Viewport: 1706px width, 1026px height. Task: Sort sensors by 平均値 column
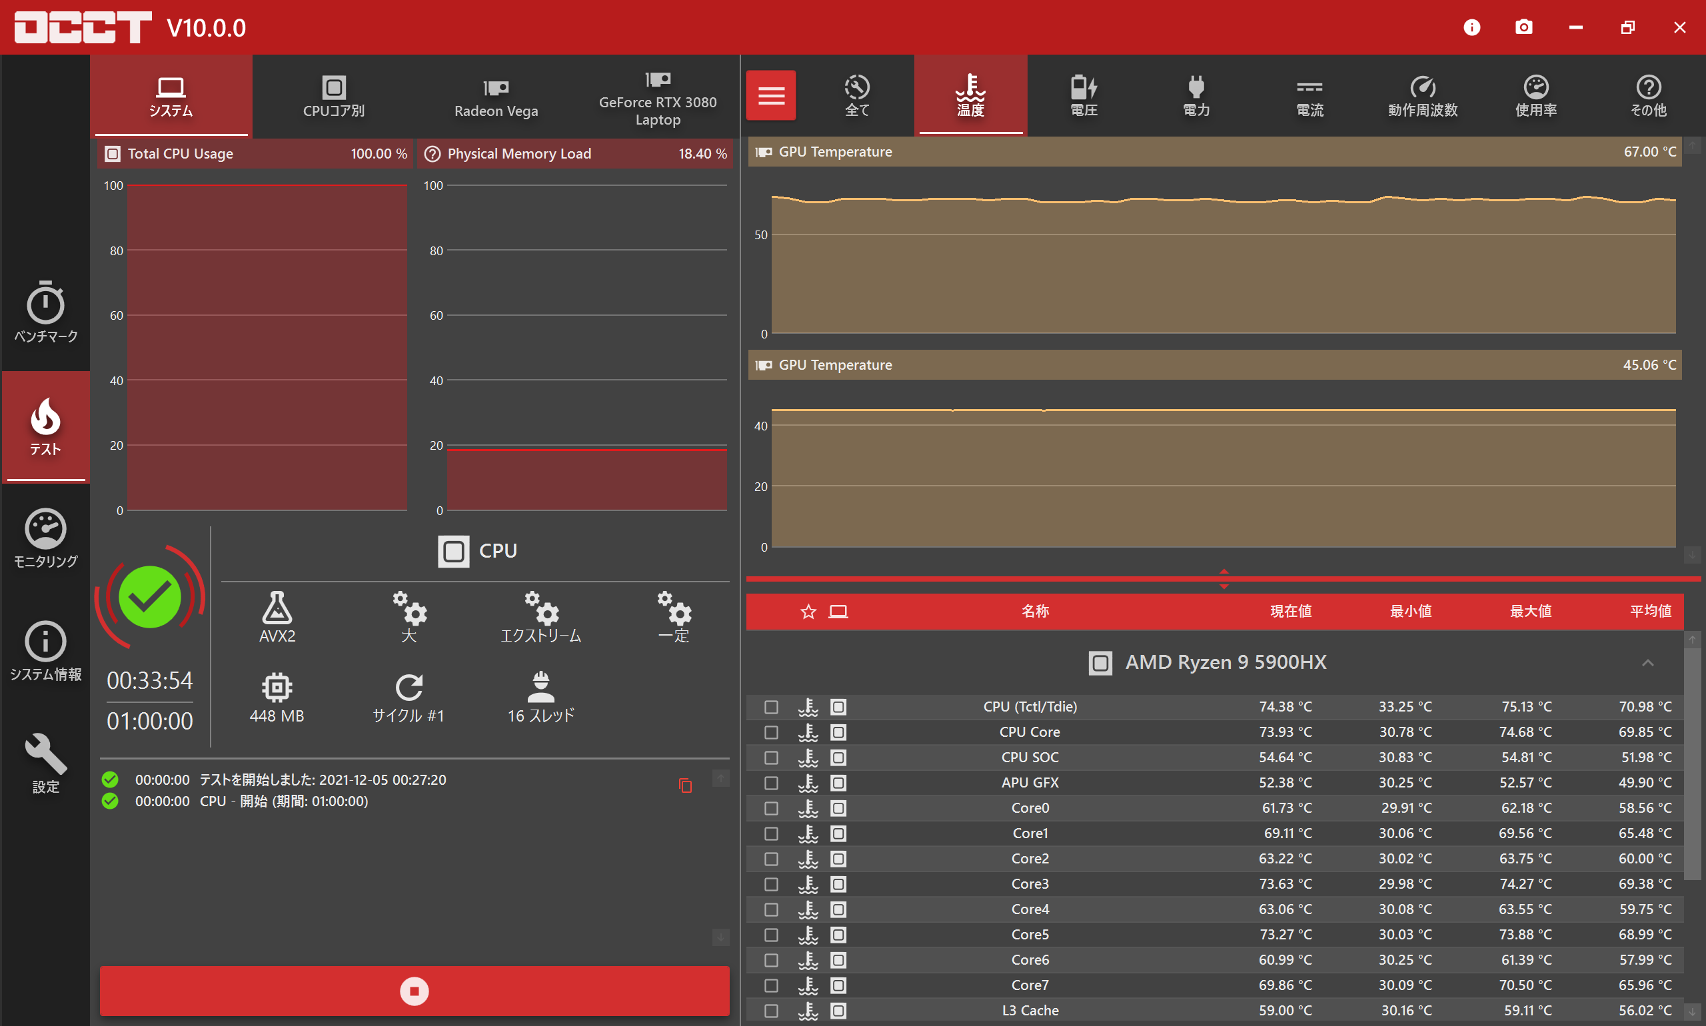click(x=1651, y=611)
